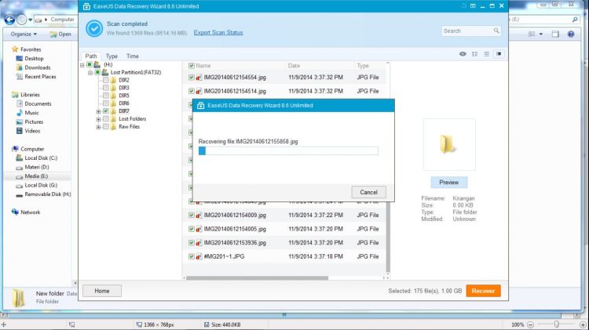Click the JPG icon of IMG20140612154514.jpg
The image size is (589, 330).
[x=199, y=91]
